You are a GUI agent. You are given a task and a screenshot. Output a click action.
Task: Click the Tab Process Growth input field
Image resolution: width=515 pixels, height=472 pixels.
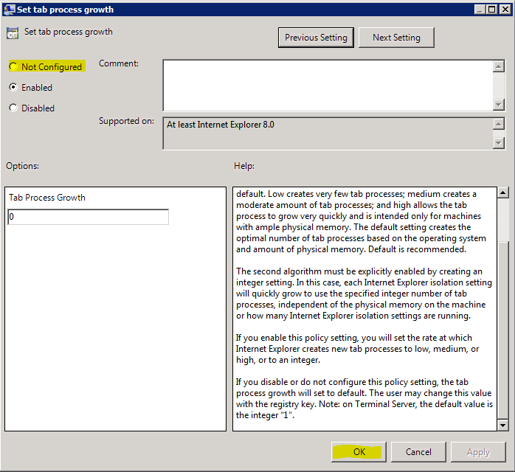click(88, 217)
